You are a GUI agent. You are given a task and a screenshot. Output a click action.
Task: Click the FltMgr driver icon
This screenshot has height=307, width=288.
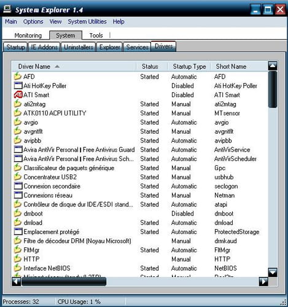coord(18,250)
